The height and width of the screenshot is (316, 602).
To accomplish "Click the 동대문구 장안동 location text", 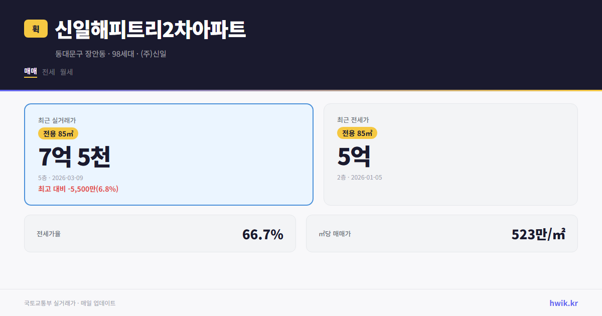I will (x=80, y=54).
